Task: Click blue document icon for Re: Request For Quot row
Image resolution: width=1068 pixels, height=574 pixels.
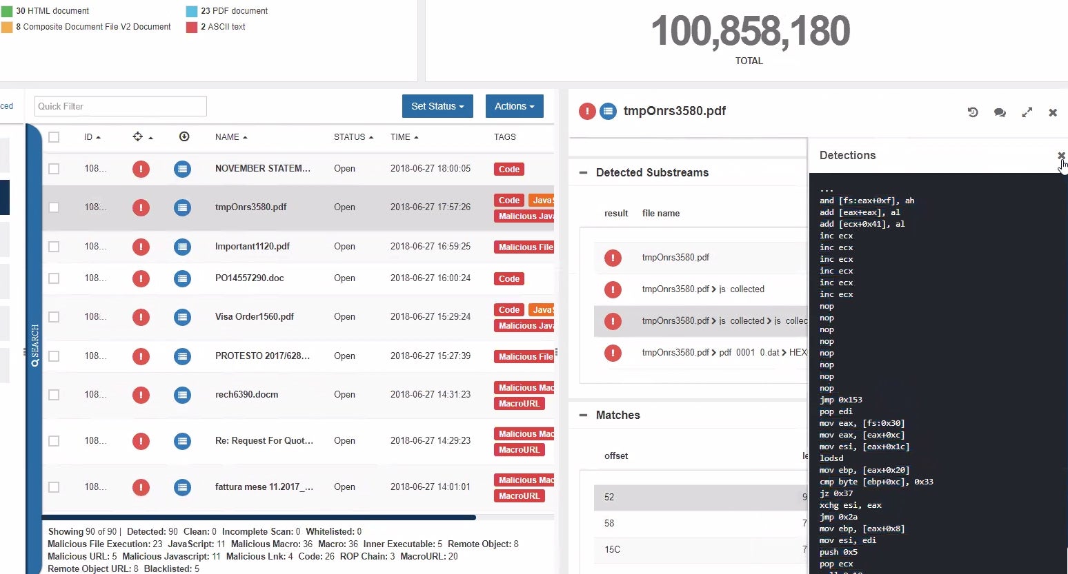Action: pos(182,441)
